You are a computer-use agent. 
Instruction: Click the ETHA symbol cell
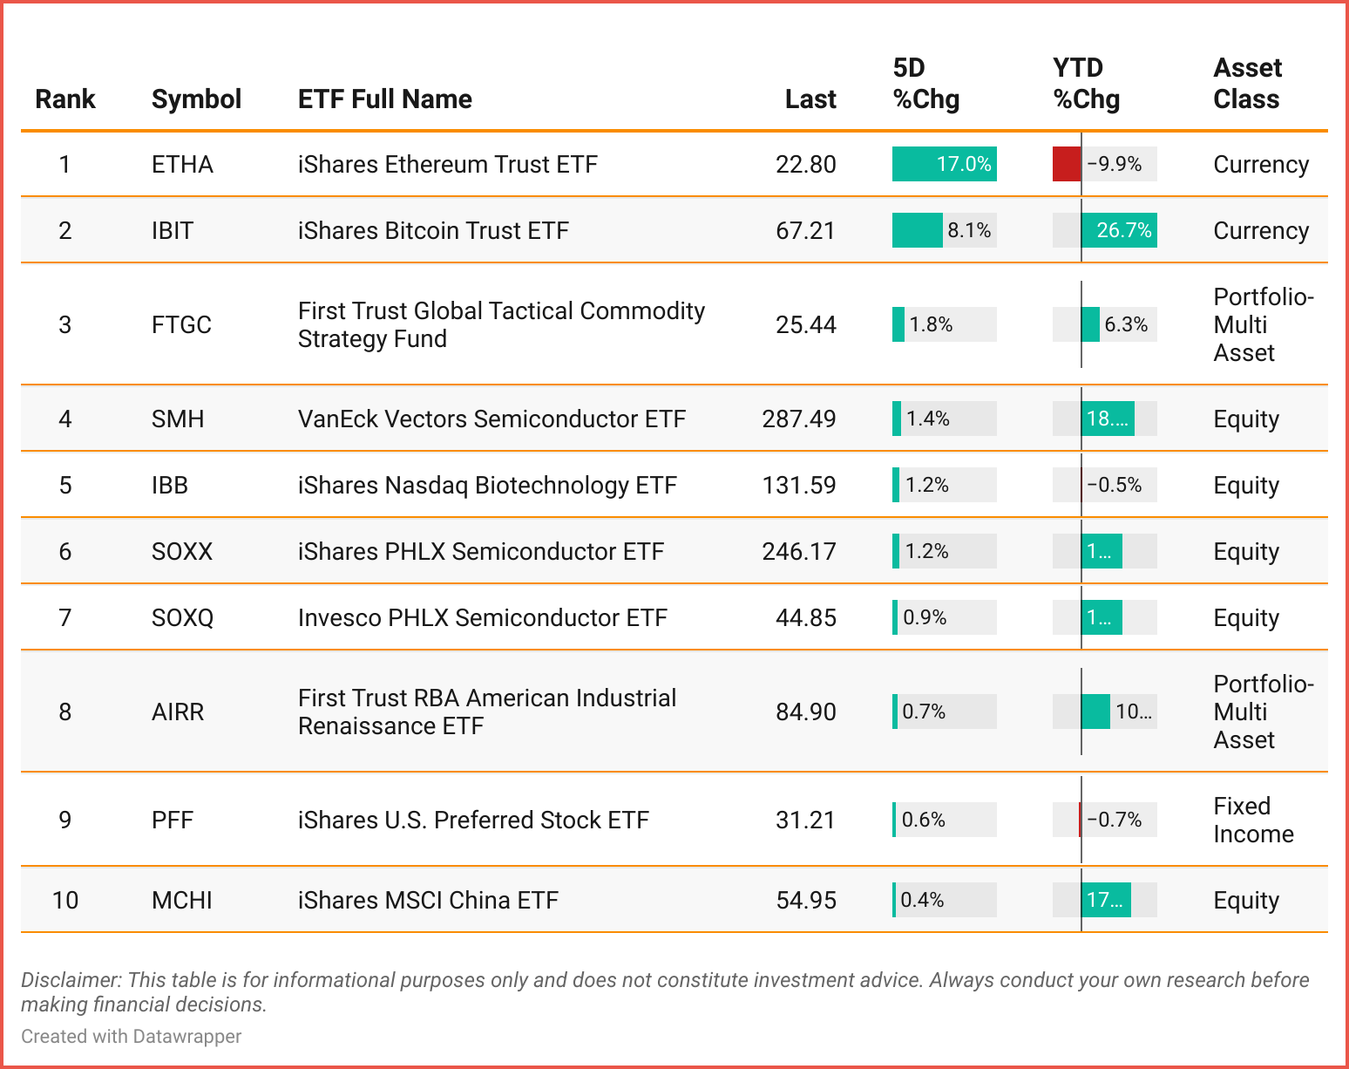[x=182, y=164]
